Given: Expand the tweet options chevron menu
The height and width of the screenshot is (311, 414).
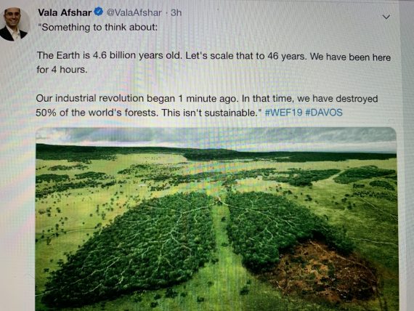Looking at the screenshot, I should tap(386, 17).
